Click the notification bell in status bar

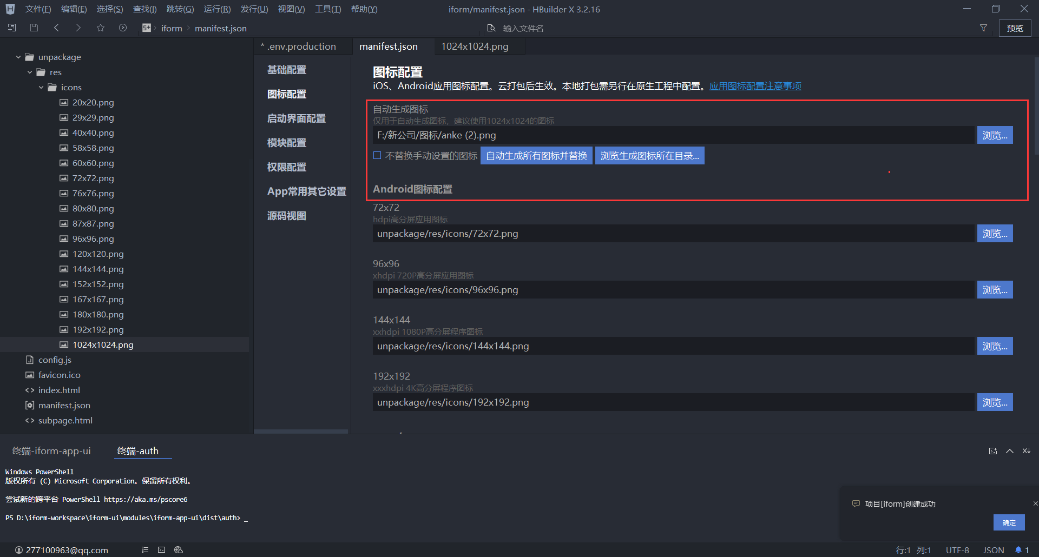click(1018, 550)
